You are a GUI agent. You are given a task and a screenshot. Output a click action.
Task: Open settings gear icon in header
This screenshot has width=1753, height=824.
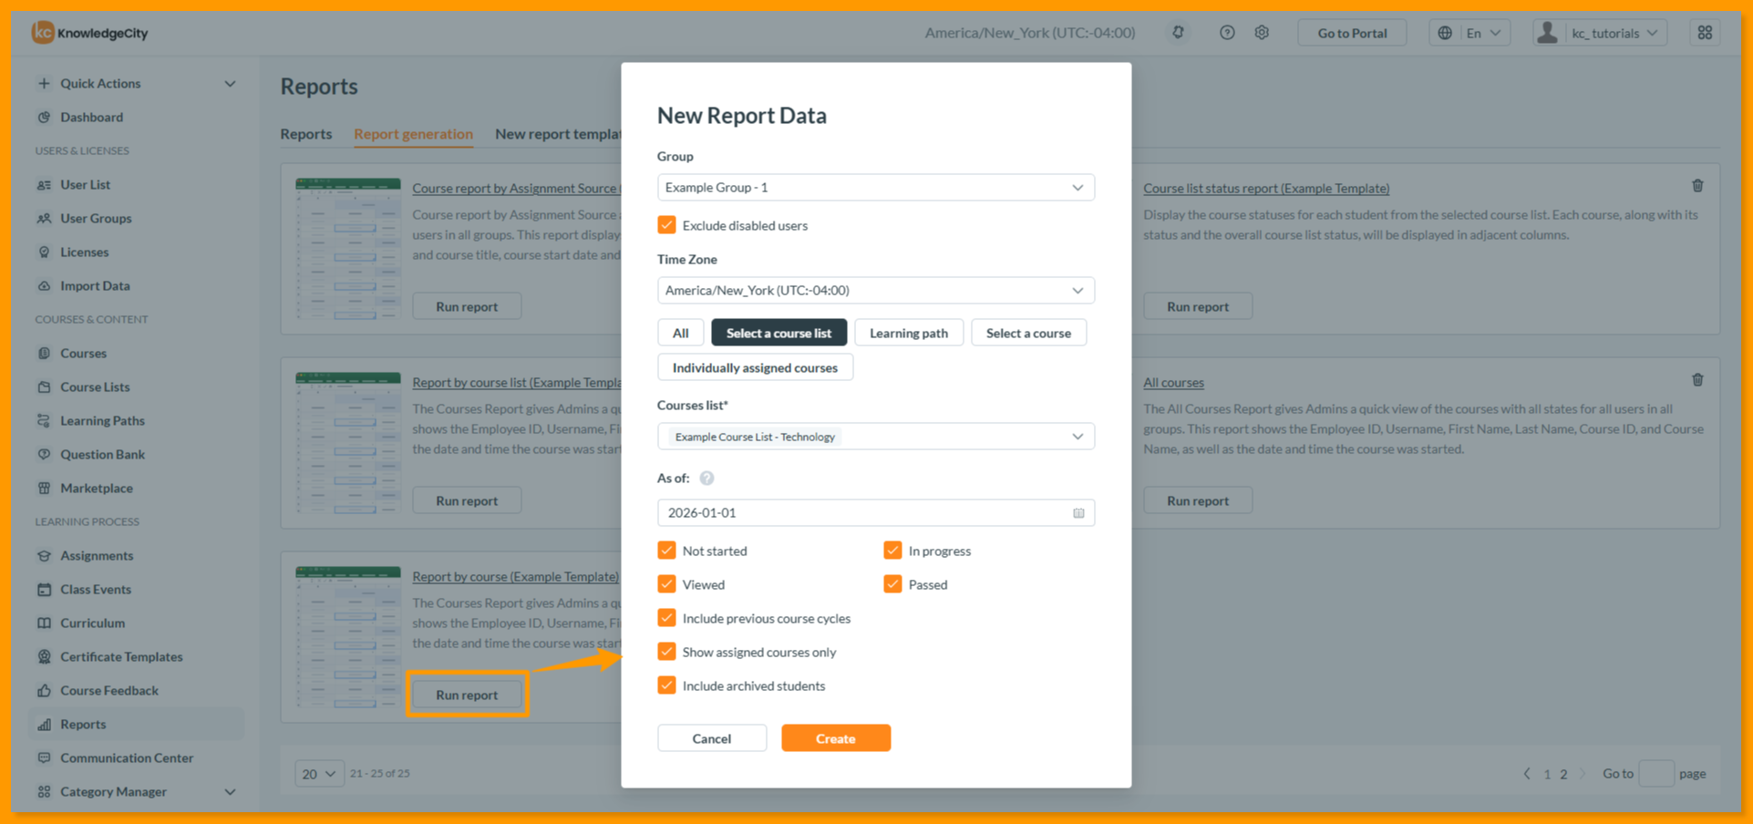1262,33
